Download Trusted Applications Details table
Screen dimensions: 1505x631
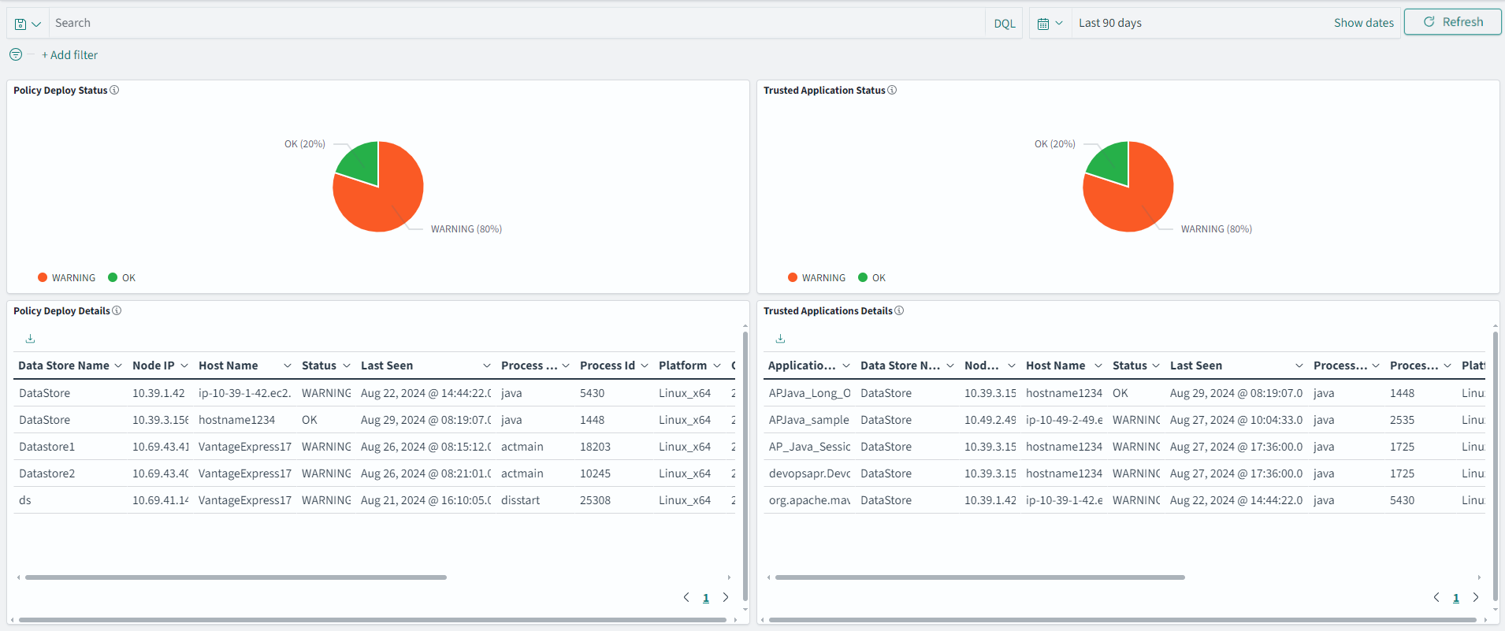click(x=780, y=339)
